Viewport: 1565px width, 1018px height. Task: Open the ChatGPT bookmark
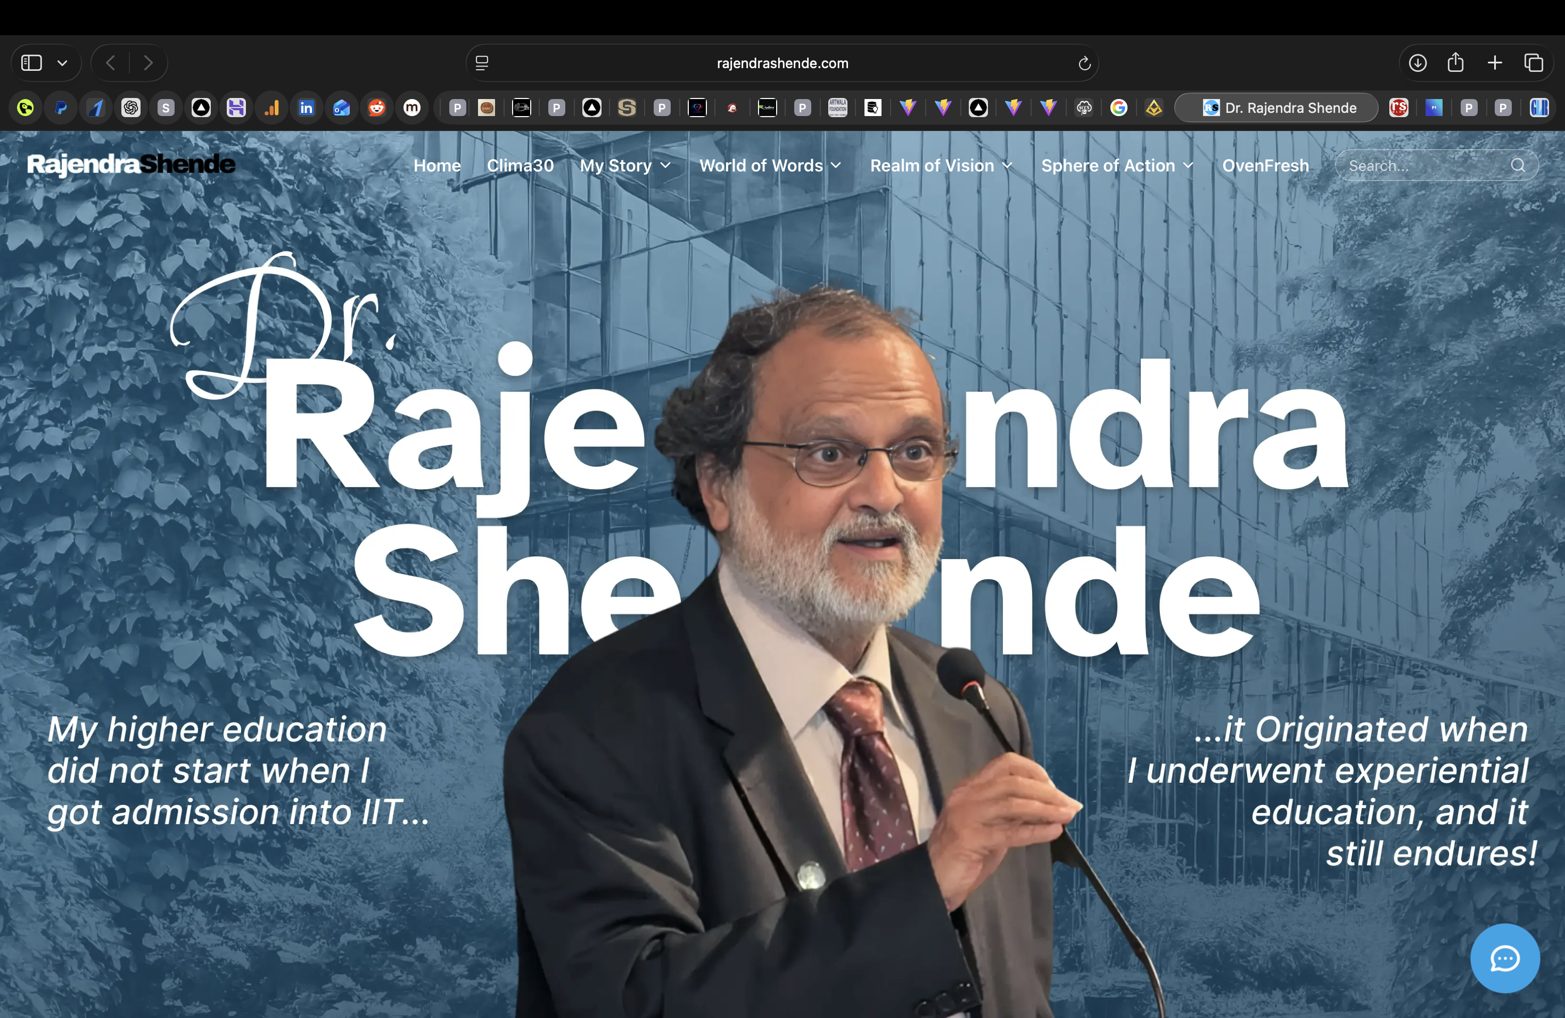tap(131, 108)
